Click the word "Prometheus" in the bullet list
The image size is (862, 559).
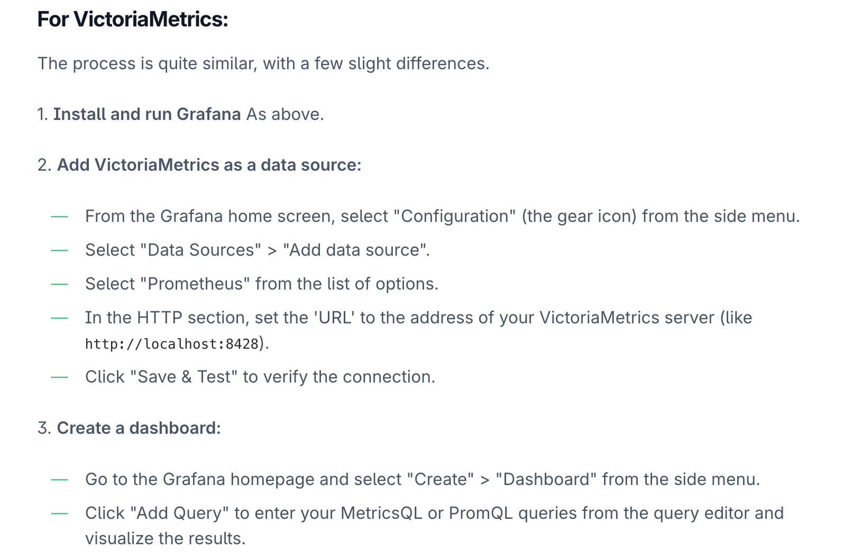(195, 284)
